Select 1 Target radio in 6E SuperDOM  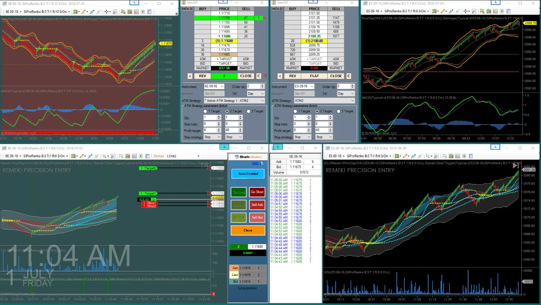205,111
